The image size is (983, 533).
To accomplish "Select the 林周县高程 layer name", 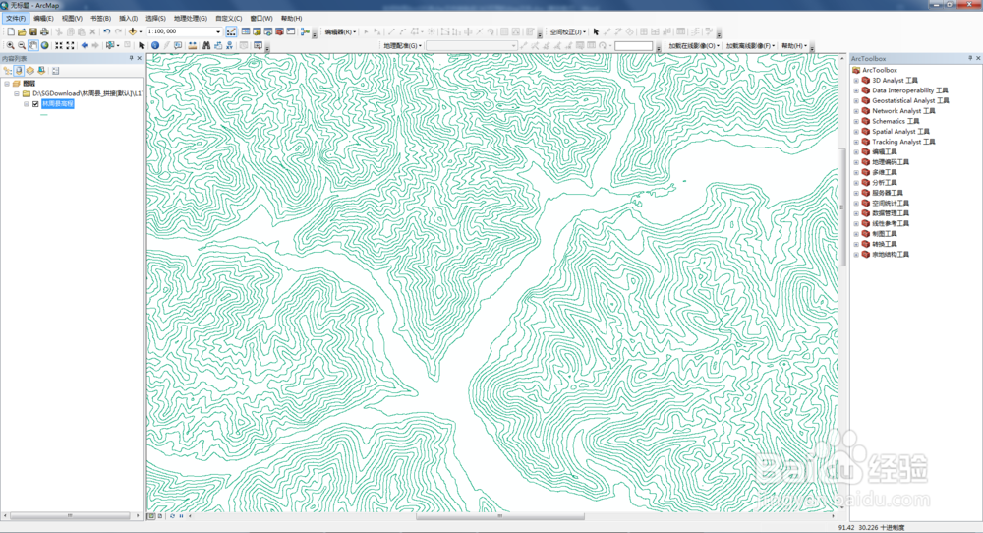I will [x=58, y=104].
